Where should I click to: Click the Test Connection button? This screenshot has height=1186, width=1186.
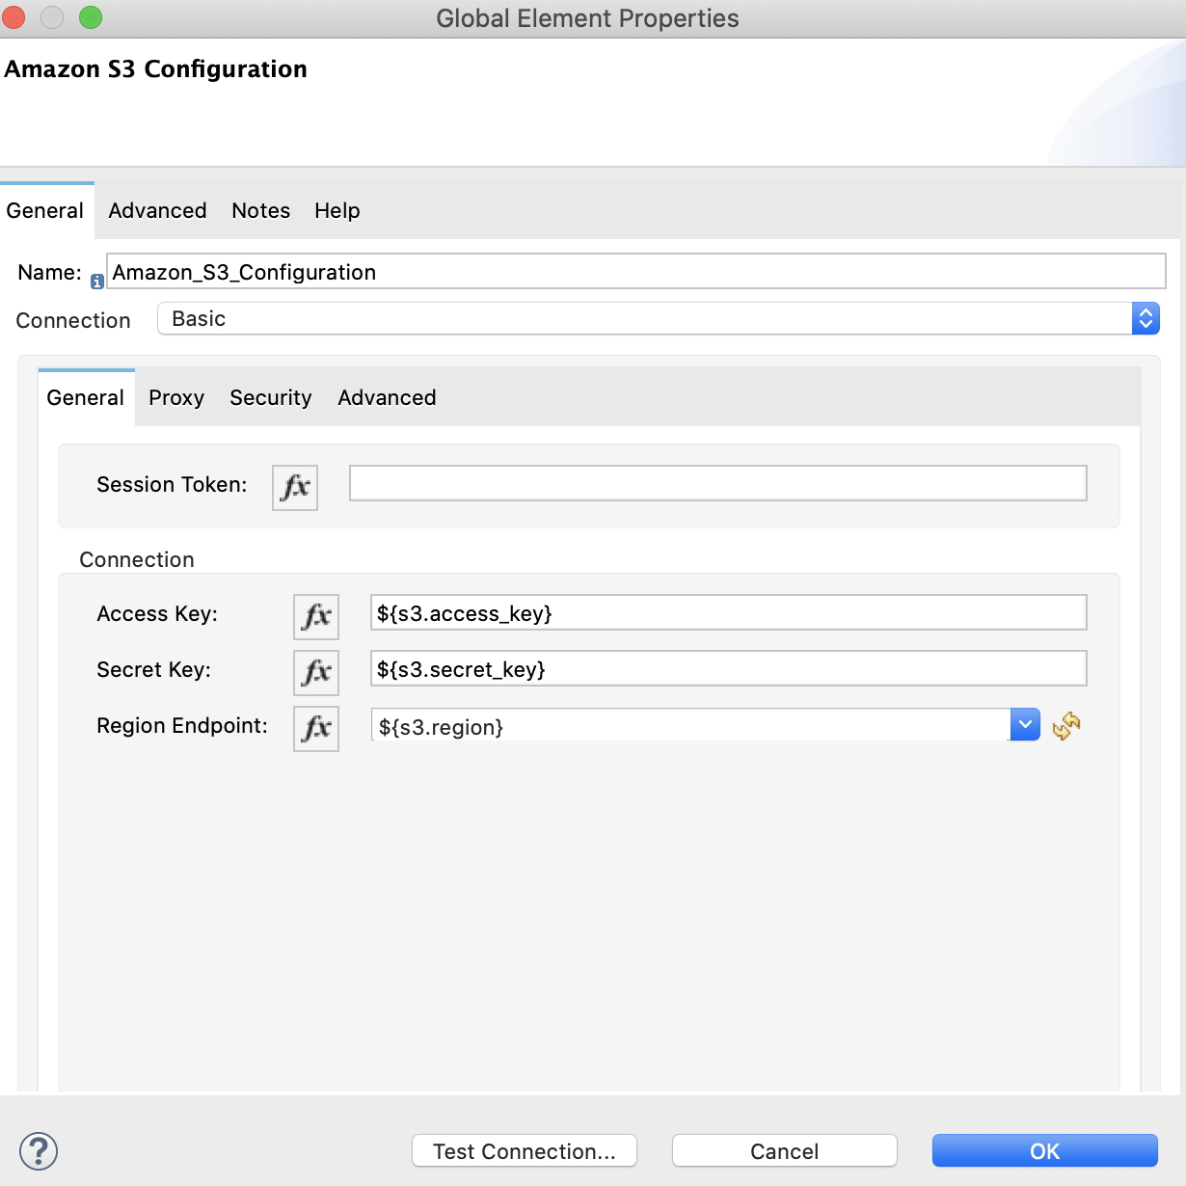(x=525, y=1151)
